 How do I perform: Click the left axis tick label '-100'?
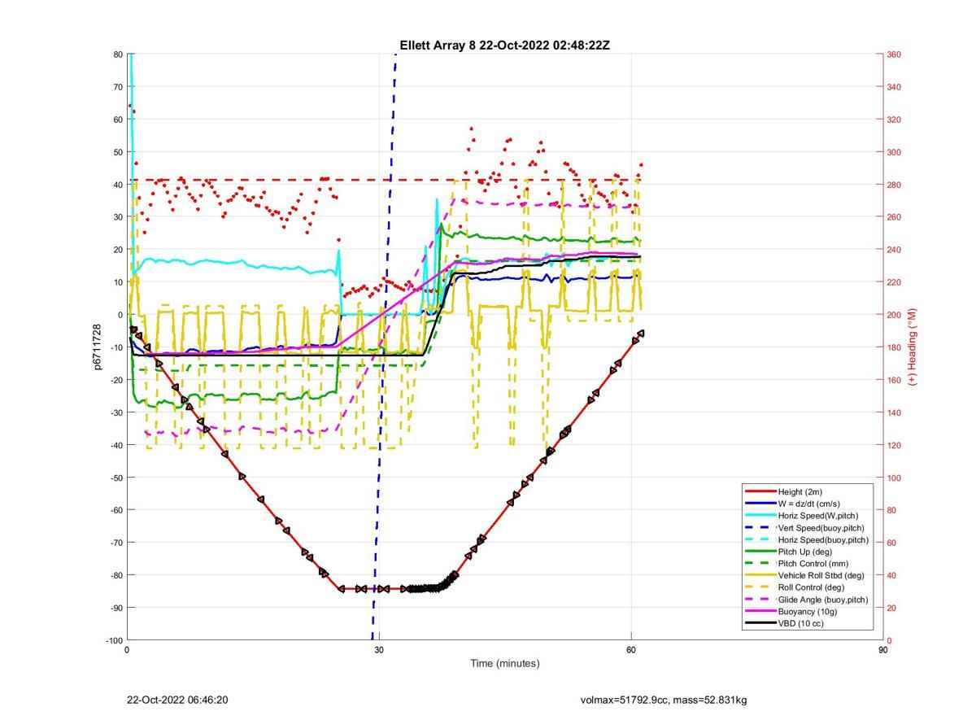tap(115, 640)
